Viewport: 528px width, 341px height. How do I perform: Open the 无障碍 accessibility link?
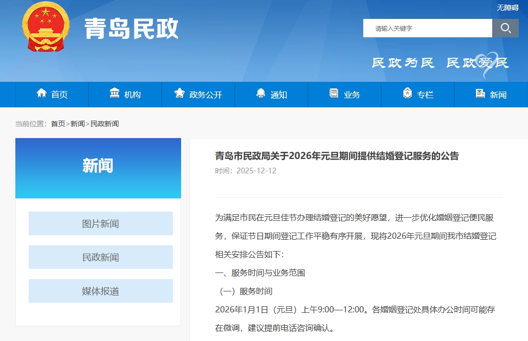[507, 8]
